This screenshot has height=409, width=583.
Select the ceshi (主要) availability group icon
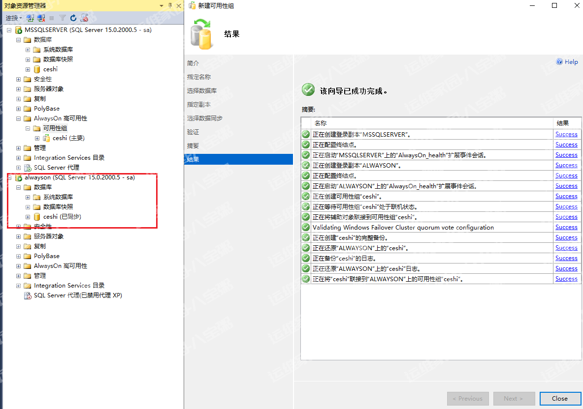[46, 138]
